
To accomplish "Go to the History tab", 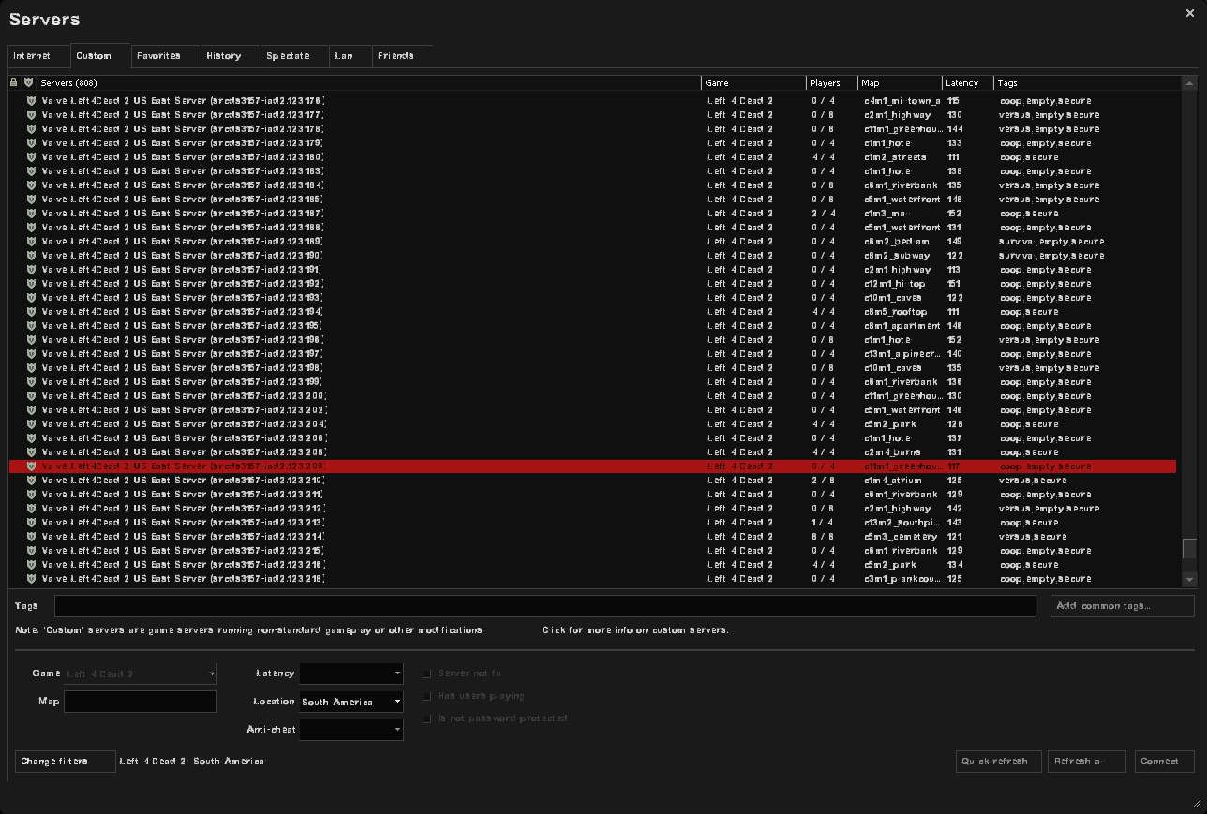I will click(x=231, y=56).
